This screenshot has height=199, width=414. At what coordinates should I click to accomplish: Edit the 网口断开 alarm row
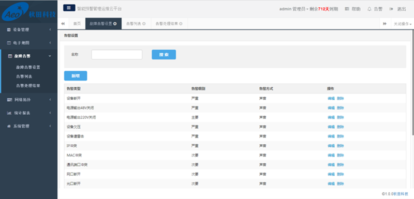(331, 174)
